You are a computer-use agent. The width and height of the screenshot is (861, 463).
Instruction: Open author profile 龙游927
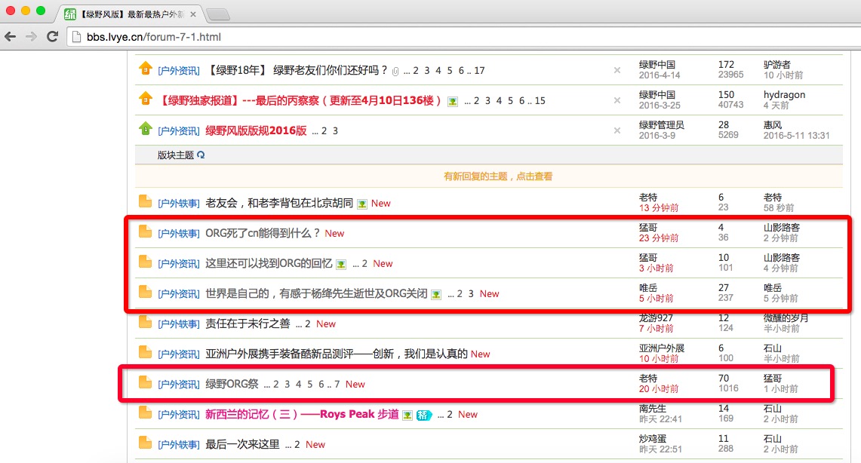[x=656, y=318]
